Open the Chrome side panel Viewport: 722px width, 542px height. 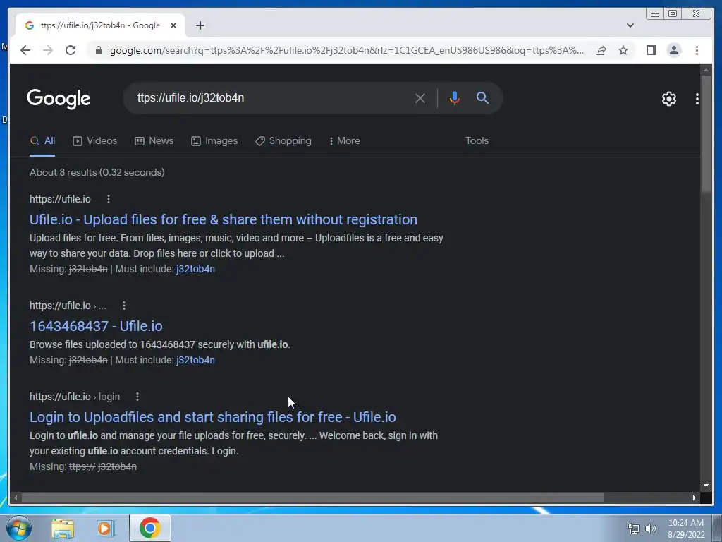[651, 50]
